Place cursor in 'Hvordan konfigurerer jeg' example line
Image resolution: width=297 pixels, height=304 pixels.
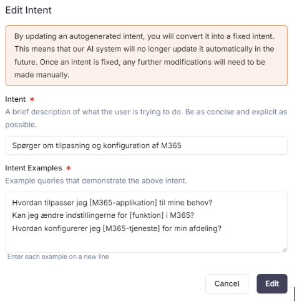tap(117, 228)
